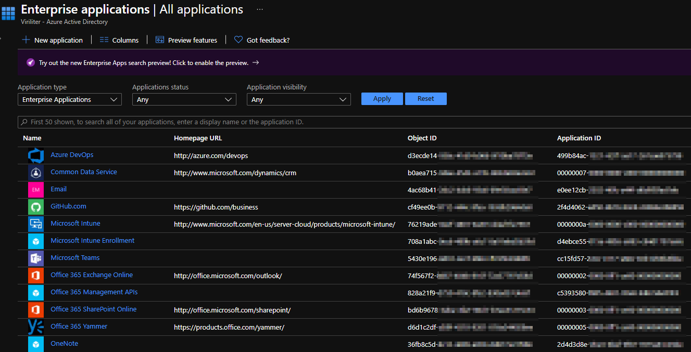Viewport: 691px width, 352px height.
Task: Click the Reset filter button
Action: 426,99
